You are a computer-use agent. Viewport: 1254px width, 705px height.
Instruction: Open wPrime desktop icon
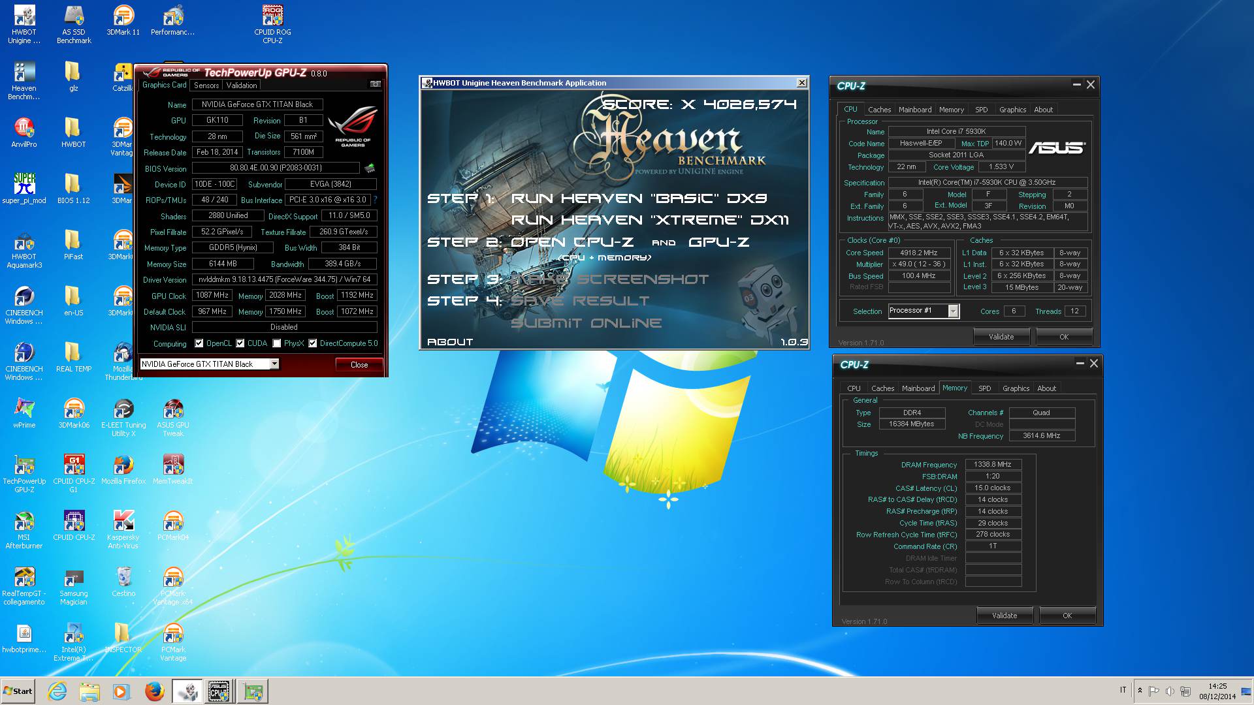pos(24,413)
